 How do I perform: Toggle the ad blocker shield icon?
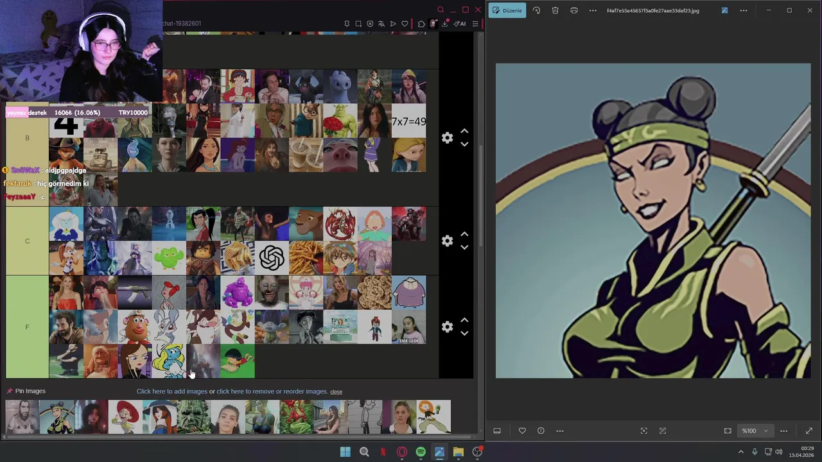(370, 24)
